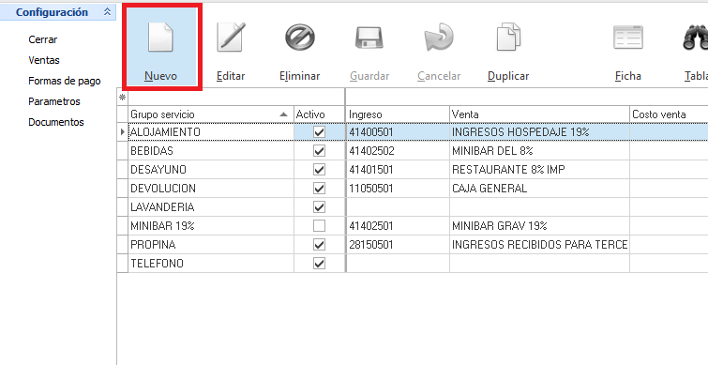The height and width of the screenshot is (365, 708).
Task: Click INGRESOS RECIBIDOS PARA TERCE cell
Action: (x=539, y=244)
